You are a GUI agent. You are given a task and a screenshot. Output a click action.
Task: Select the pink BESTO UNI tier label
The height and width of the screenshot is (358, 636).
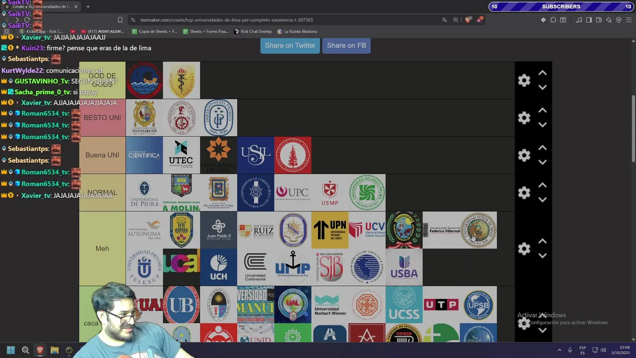pyautogui.click(x=102, y=118)
